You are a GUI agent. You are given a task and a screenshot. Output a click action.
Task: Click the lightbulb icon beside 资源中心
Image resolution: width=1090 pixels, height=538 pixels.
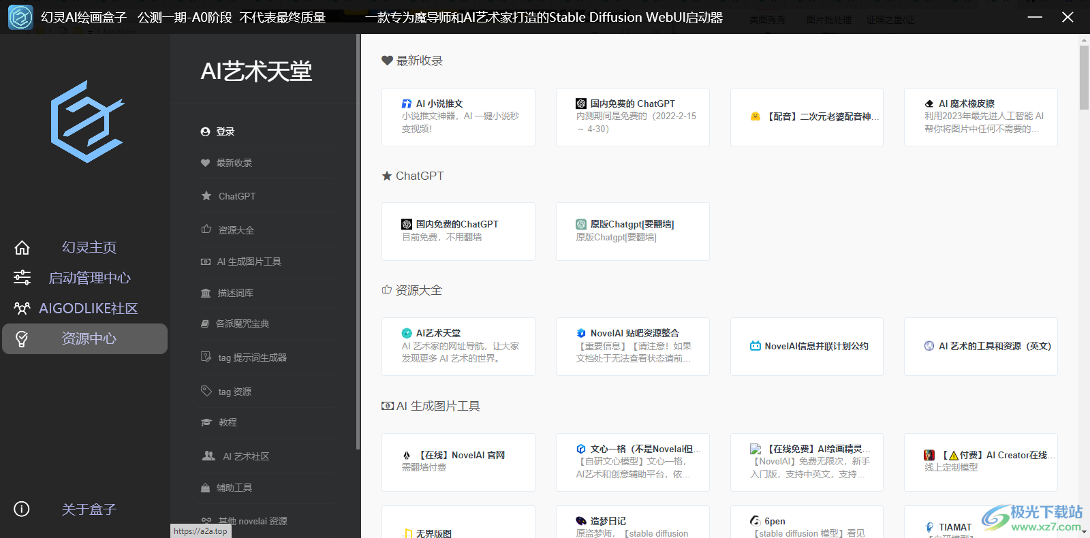[x=22, y=338]
